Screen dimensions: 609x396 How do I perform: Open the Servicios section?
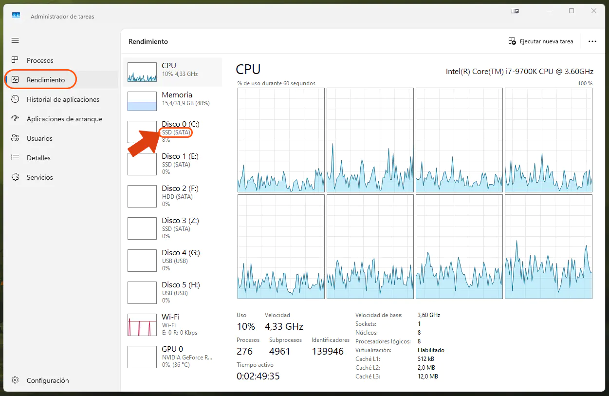click(39, 177)
